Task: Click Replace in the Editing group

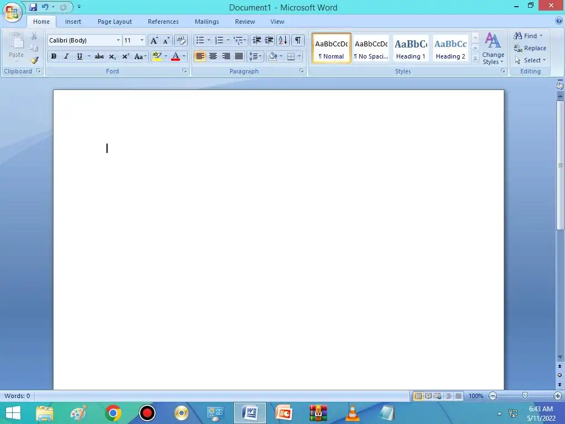Action: pos(530,48)
